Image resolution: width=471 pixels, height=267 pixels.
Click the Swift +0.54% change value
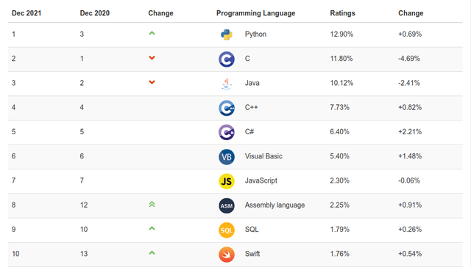tap(410, 254)
